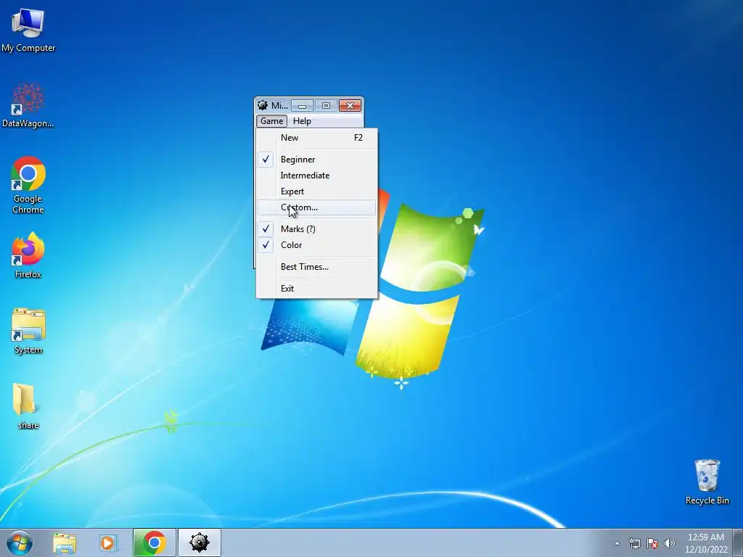
Task: Click the volume speaker tray icon
Action: (669, 543)
